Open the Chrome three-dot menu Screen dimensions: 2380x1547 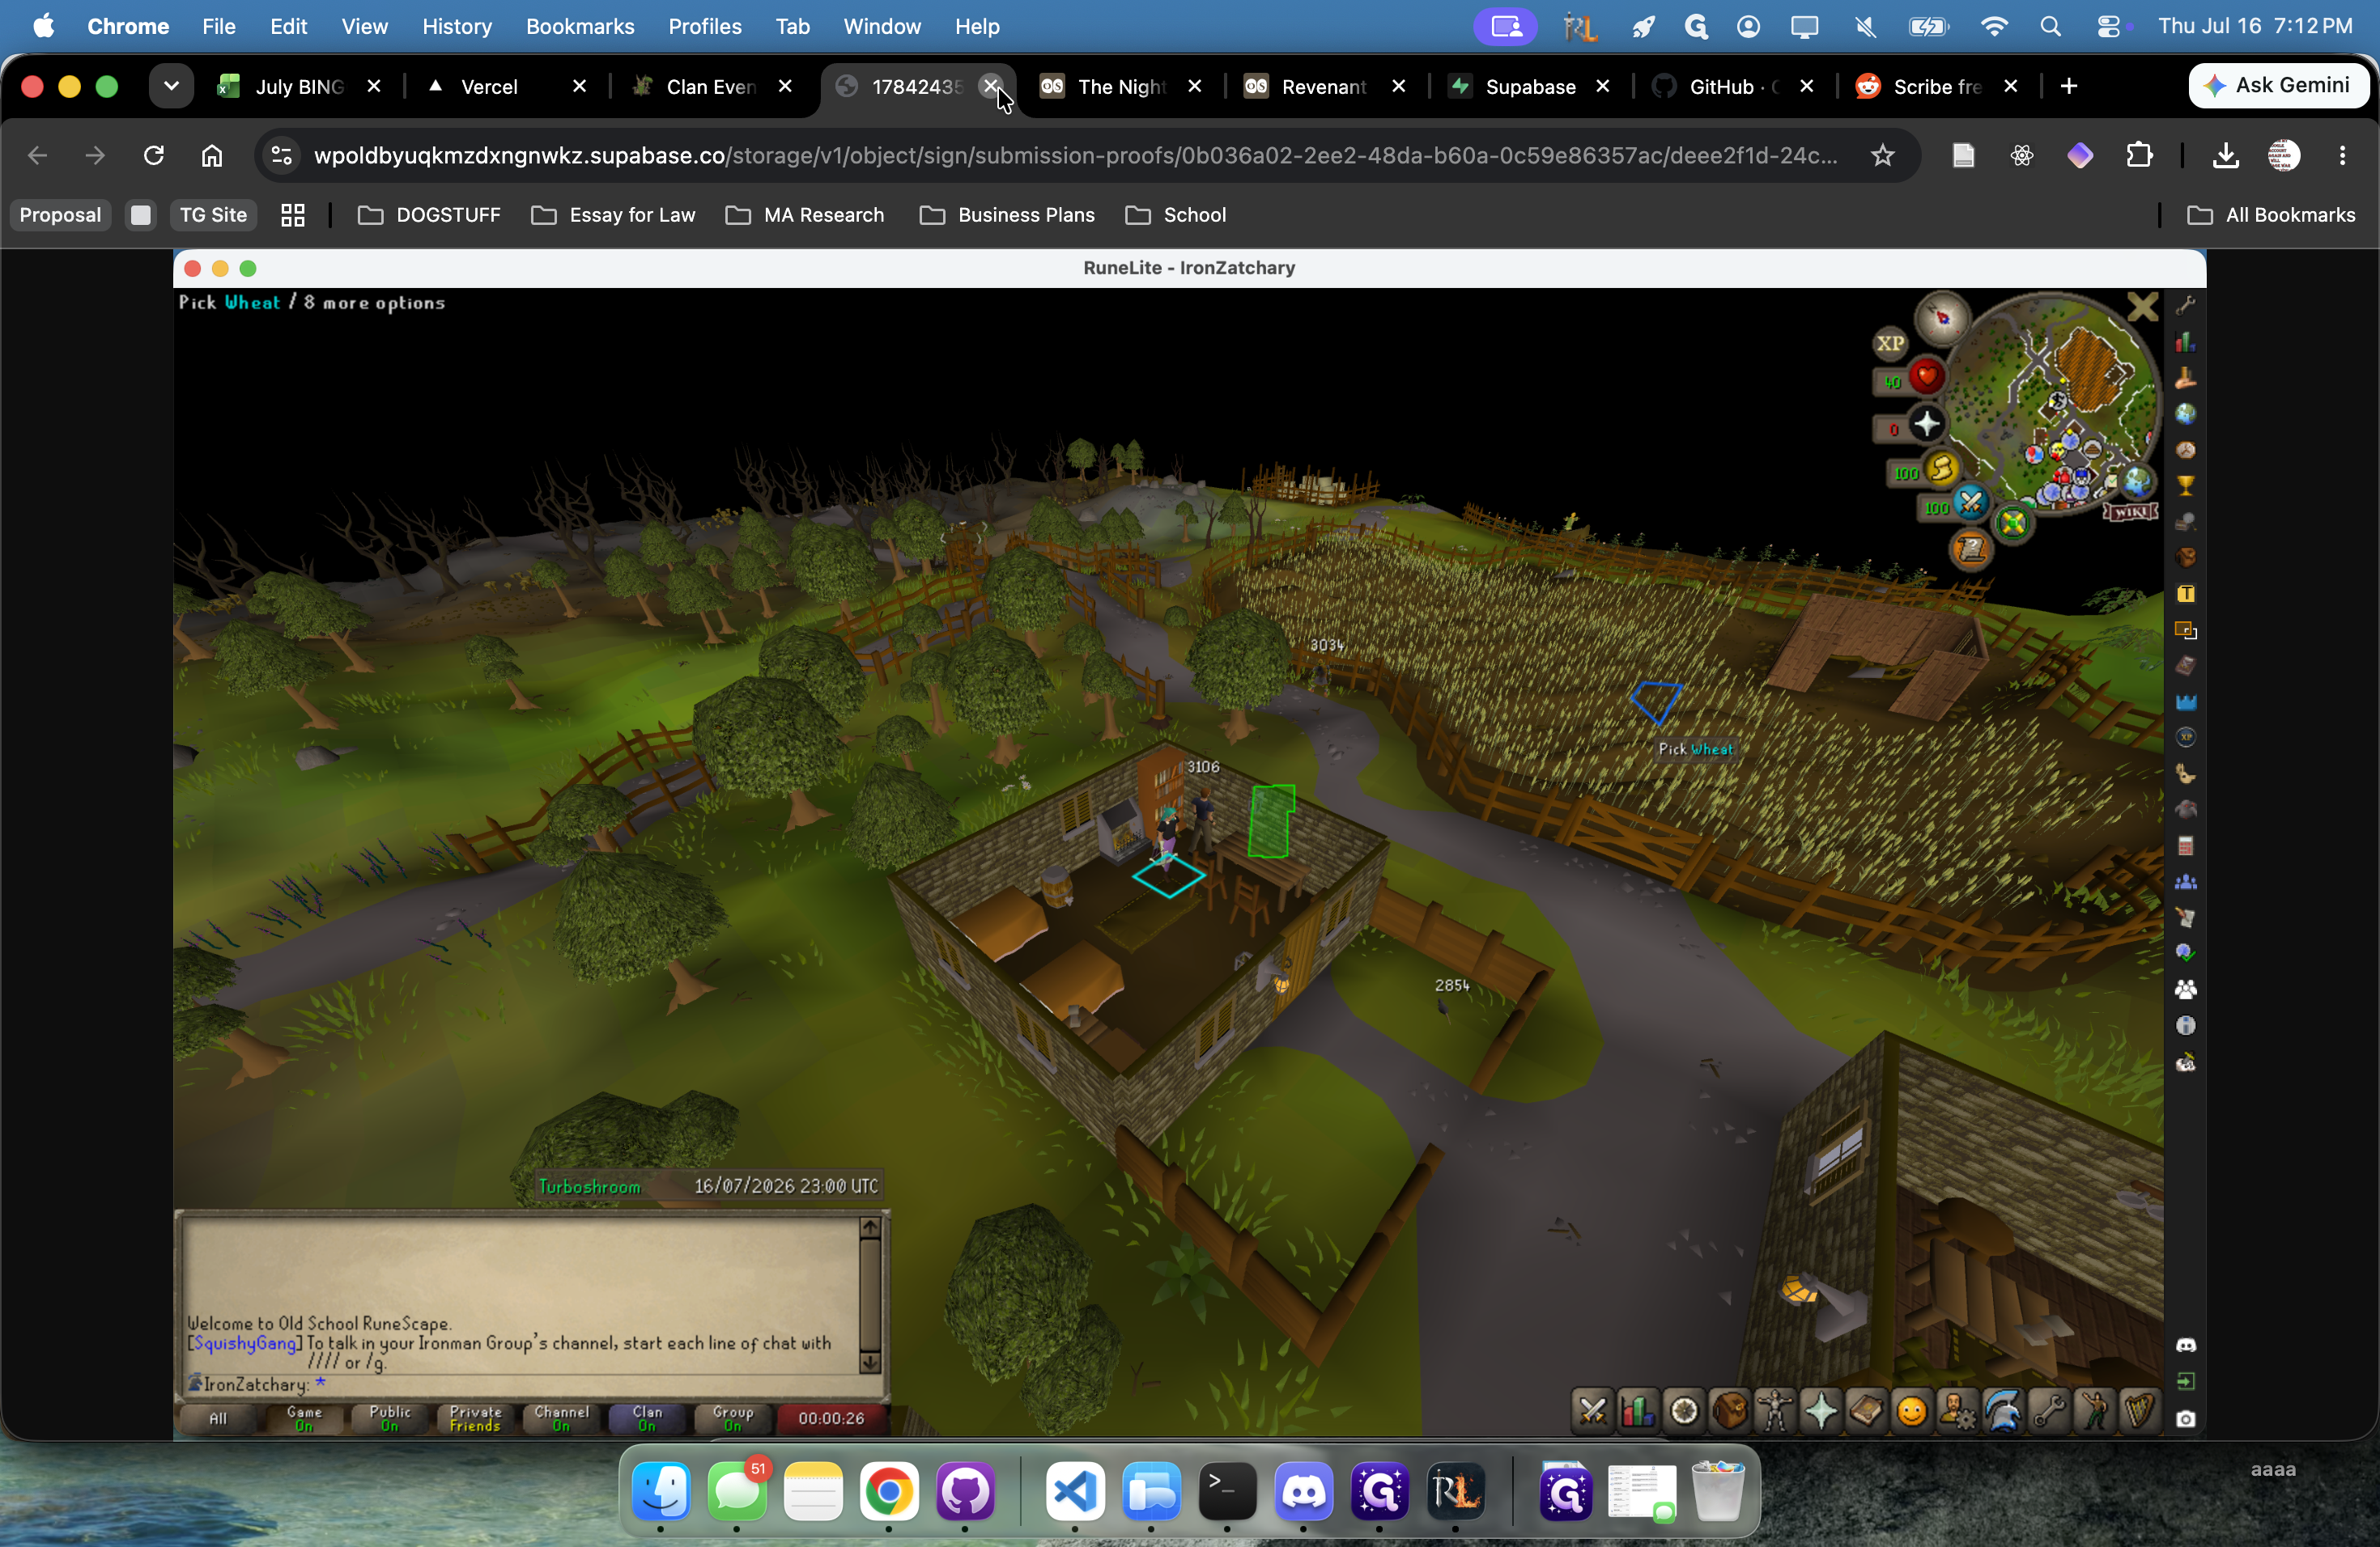(x=2342, y=155)
